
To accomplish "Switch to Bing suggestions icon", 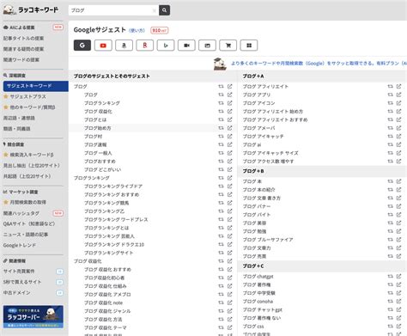I will pos(166,46).
